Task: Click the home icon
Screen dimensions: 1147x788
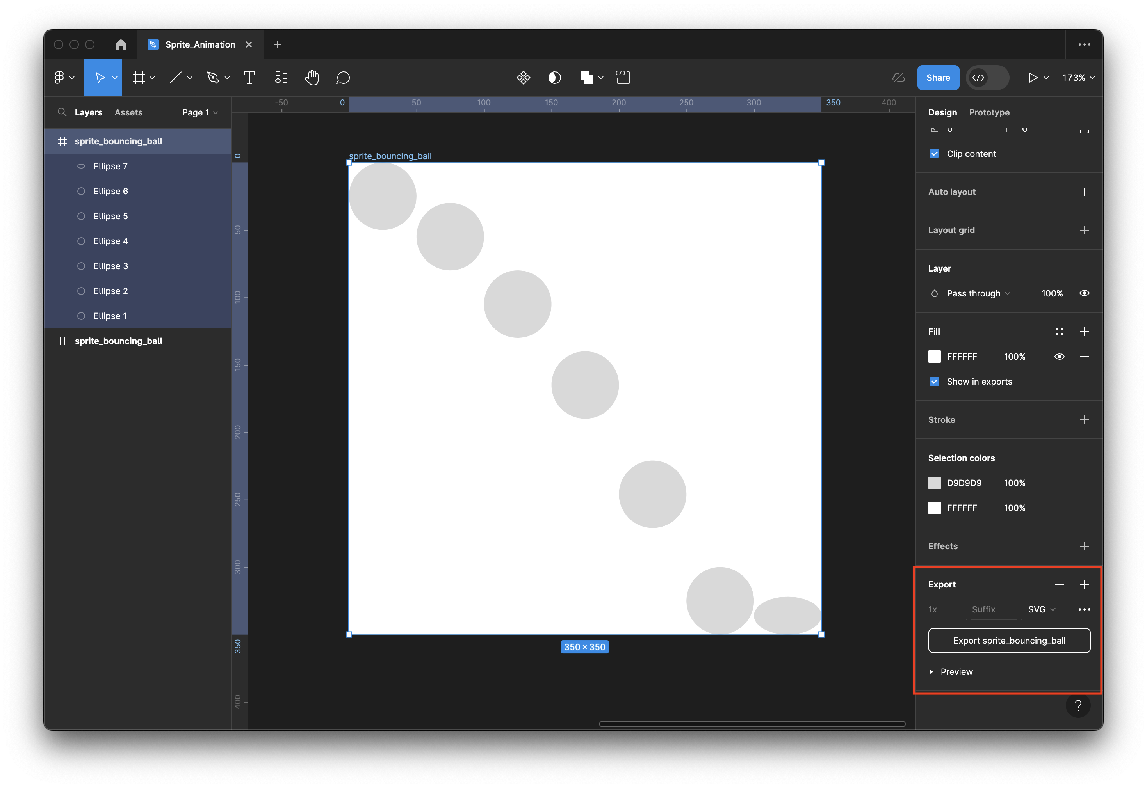Action: 121,44
